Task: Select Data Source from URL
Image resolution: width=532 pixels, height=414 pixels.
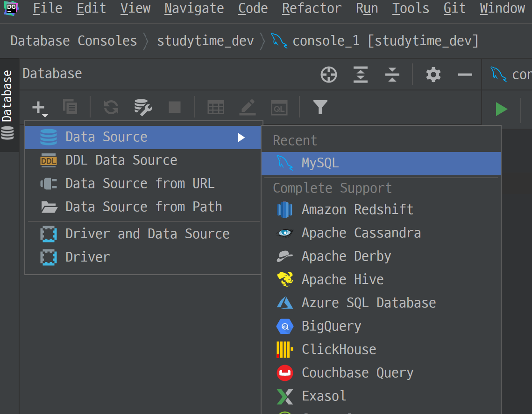Action: click(140, 184)
